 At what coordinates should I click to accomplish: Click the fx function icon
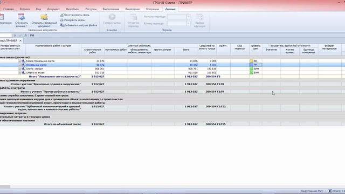[x=25, y=36]
